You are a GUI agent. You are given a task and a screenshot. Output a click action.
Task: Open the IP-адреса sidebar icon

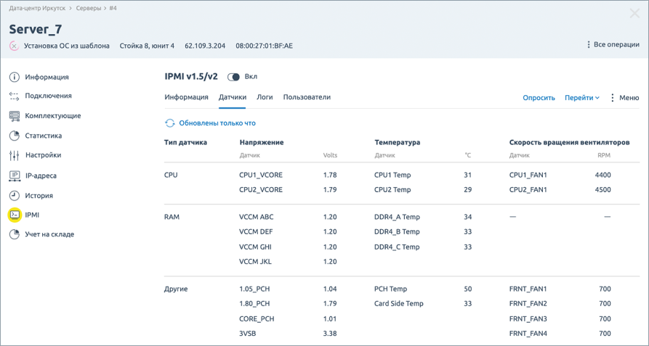coord(15,176)
